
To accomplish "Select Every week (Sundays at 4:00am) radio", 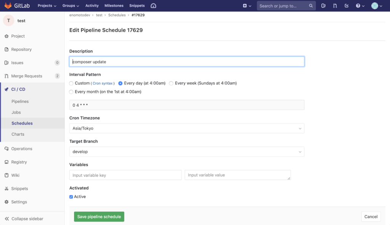I will pyautogui.click(x=171, y=83).
